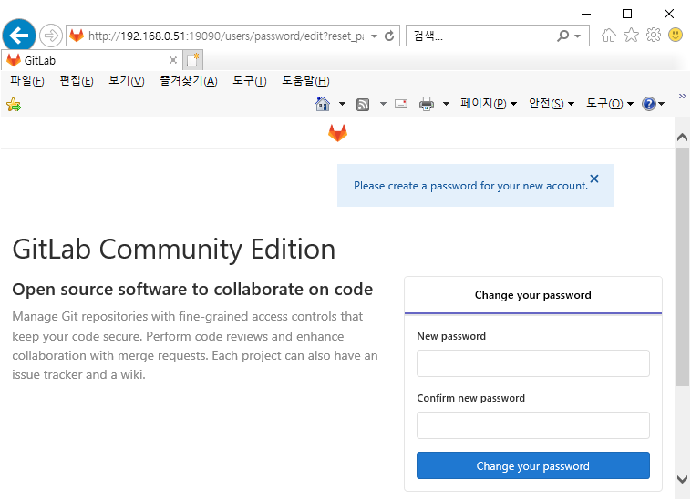The image size is (691, 500).
Task: Expand the Home button dropdown arrow
Action: [342, 105]
